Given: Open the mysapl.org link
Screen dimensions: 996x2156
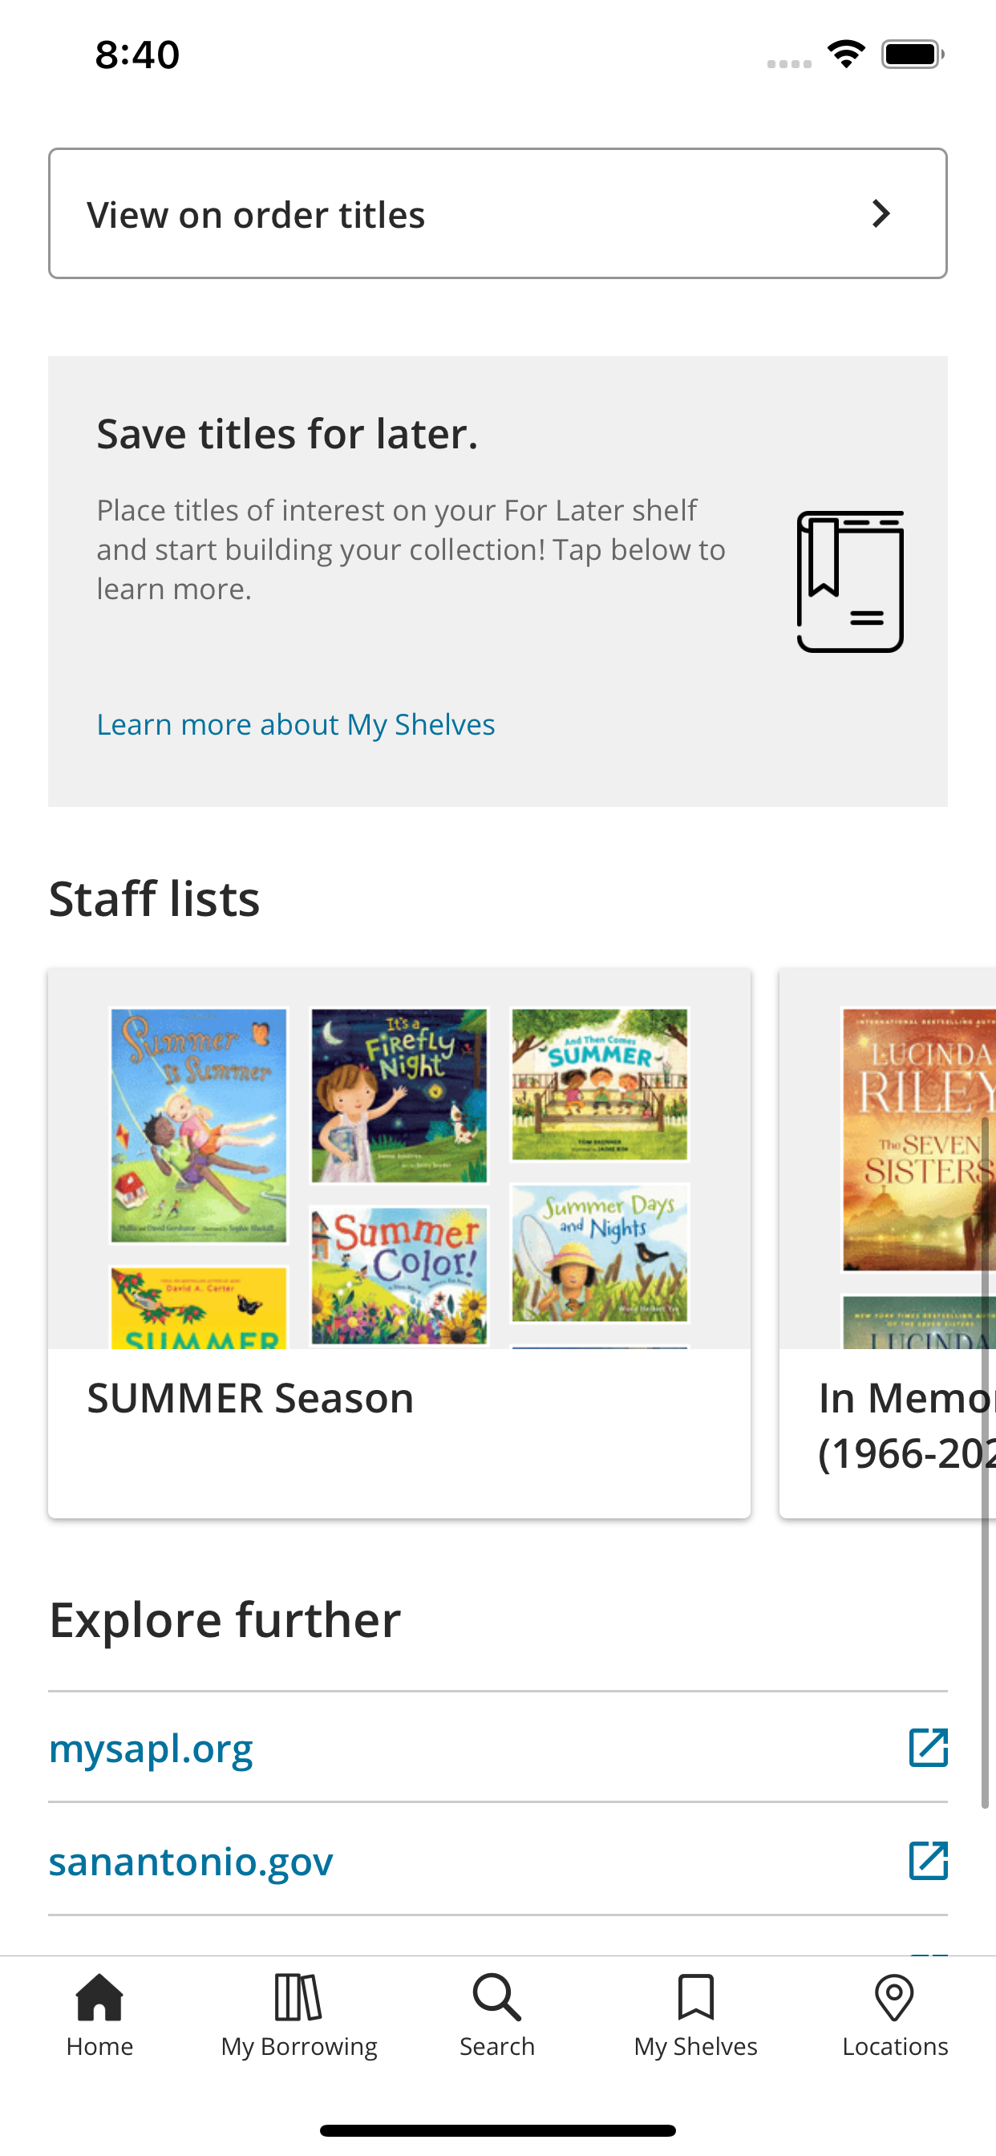Looking at the screenshot, I should tap(151, 1749).
